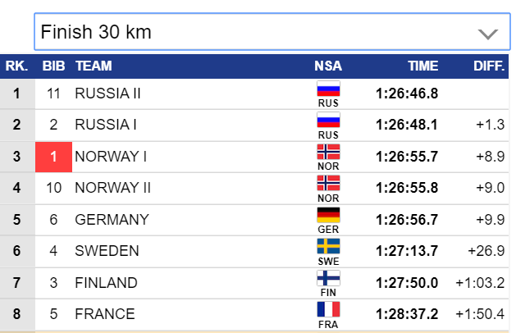Sort by the TEAM column header
Screen dimensions: 516x333
[x=93, y=66]
